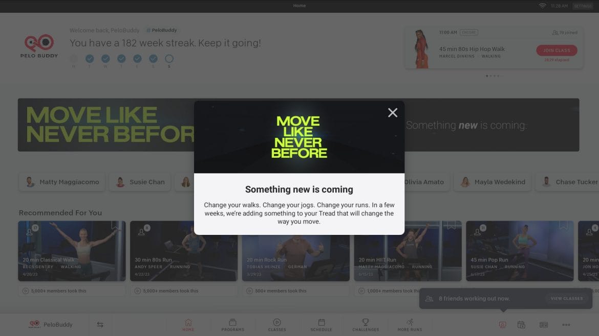
Task: Click the Wi-Fi status icon
Action: [542, 6]
